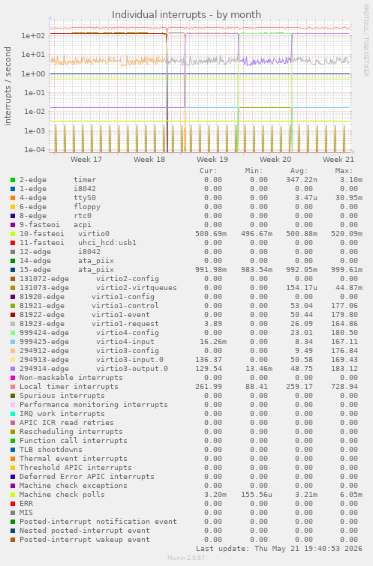This screenshot has height=566, width=373.
Task: Click the 'Individual interrupts - by month' title
Action: [186, 15]
